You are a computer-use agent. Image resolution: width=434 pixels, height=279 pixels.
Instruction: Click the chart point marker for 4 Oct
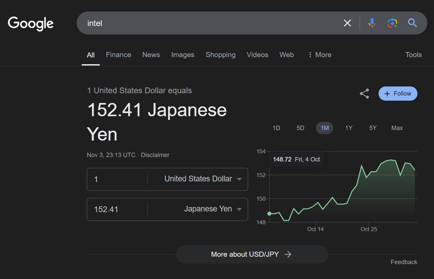pos(269,213)
